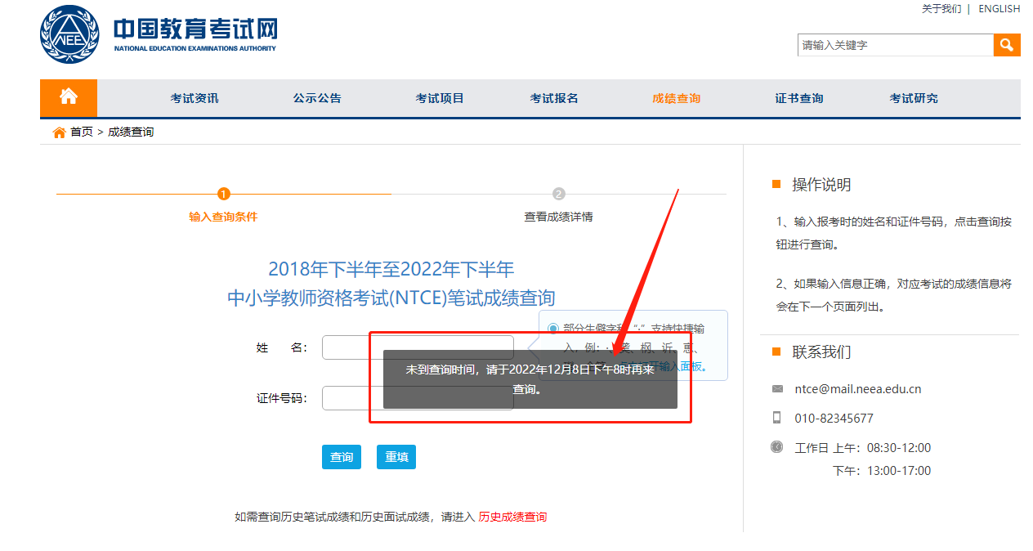The image size is (1033, 551).
Task: Click the NEEA site logo
Action: click(x=69, y=34)
